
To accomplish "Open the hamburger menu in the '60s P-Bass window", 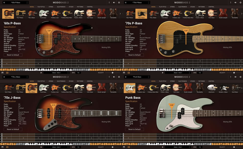I will click(4, 3).
